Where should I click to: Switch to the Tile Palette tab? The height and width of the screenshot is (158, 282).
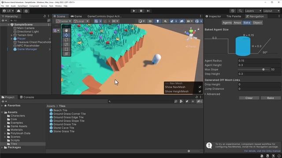(234, 16)
